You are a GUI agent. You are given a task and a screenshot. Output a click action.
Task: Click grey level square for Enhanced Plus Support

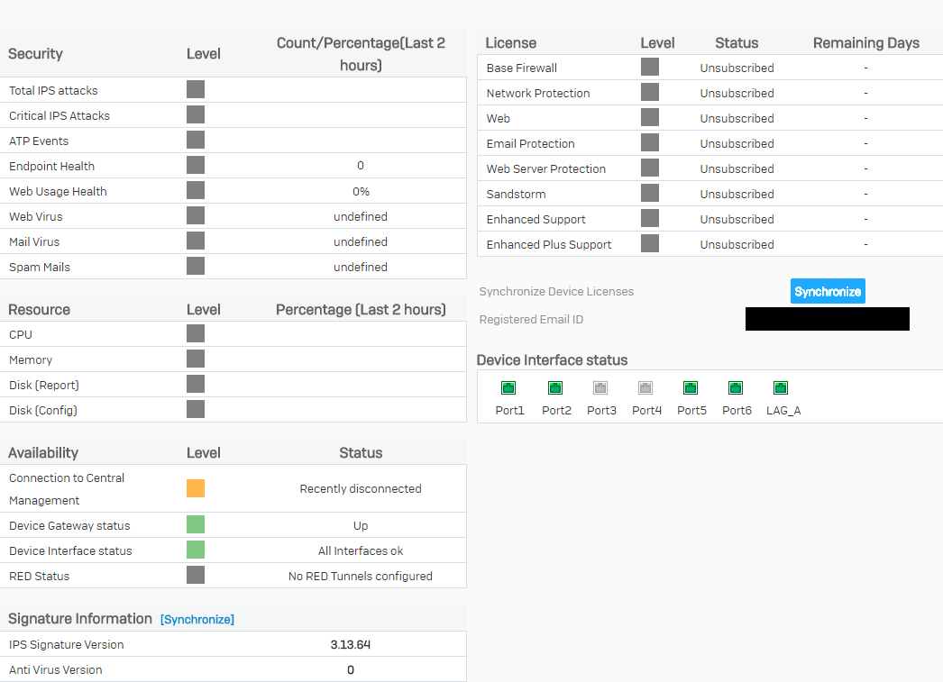[649, 243]
